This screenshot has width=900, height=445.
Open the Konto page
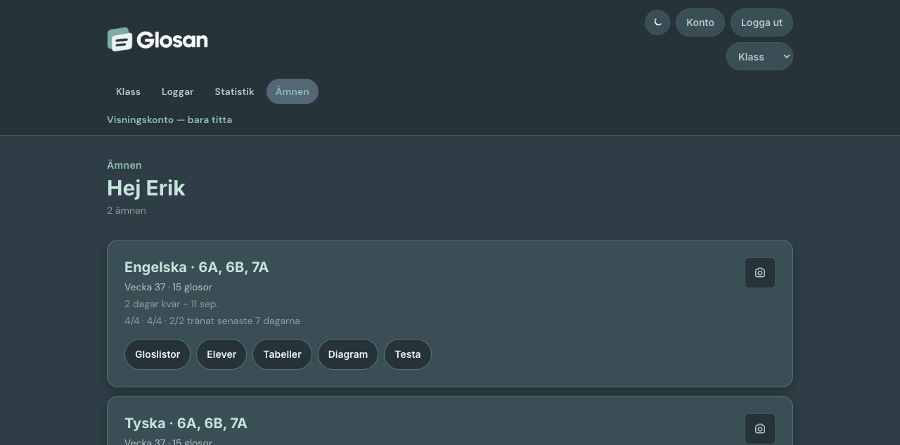click(x=700, y=22)
